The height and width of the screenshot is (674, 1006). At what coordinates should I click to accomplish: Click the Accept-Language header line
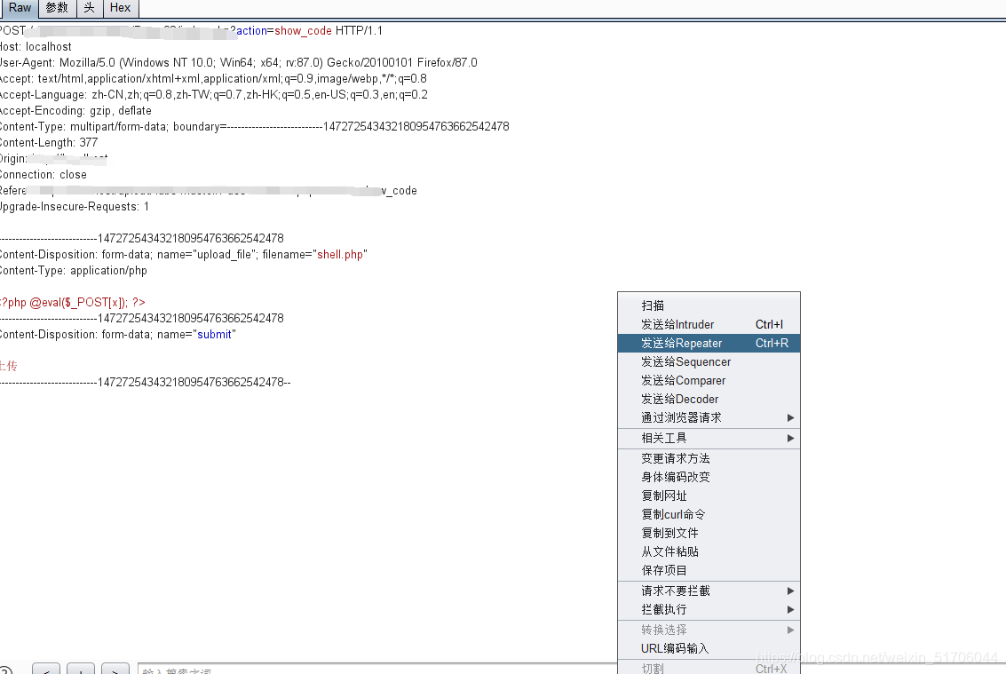click(214, 95)
